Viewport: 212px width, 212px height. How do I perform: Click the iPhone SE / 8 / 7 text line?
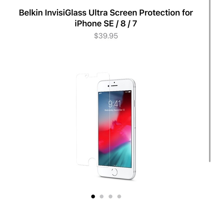106,23
